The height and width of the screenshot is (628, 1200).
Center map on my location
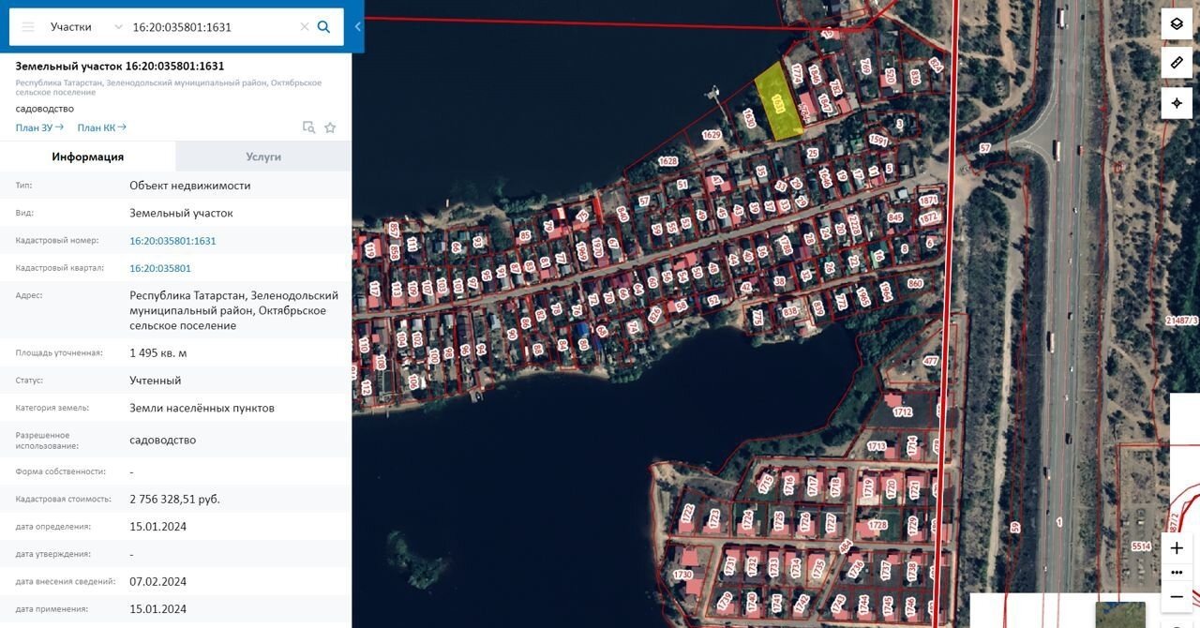pos(1177,102)
